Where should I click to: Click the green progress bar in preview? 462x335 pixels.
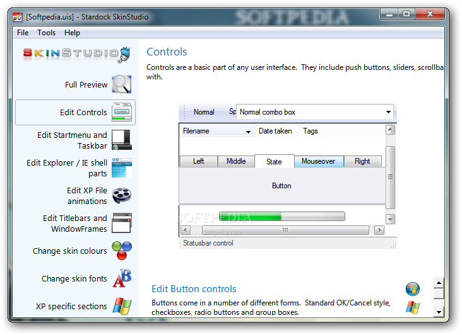tap(282, 216)
